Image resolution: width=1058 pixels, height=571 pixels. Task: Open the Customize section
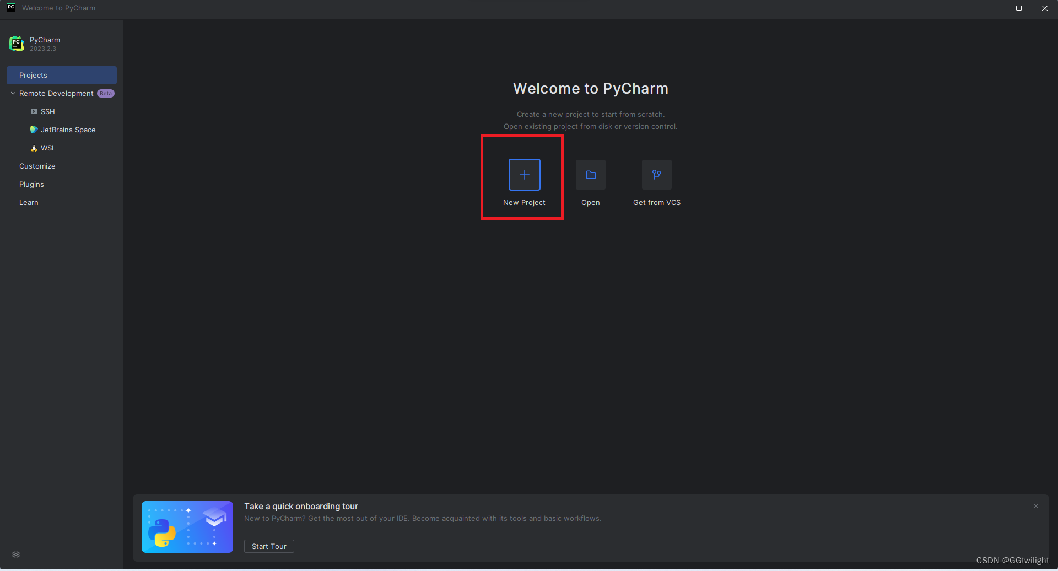click(x=37, y=166)
